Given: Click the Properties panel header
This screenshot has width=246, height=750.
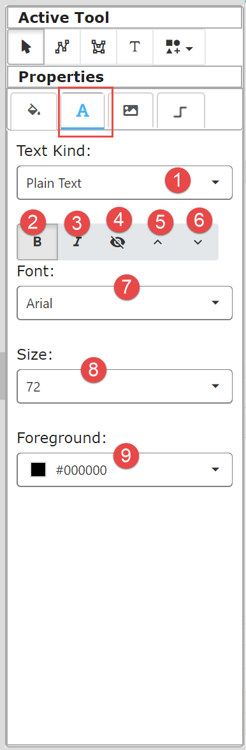Looking at the screenshot, I should (x=124, y=76).
